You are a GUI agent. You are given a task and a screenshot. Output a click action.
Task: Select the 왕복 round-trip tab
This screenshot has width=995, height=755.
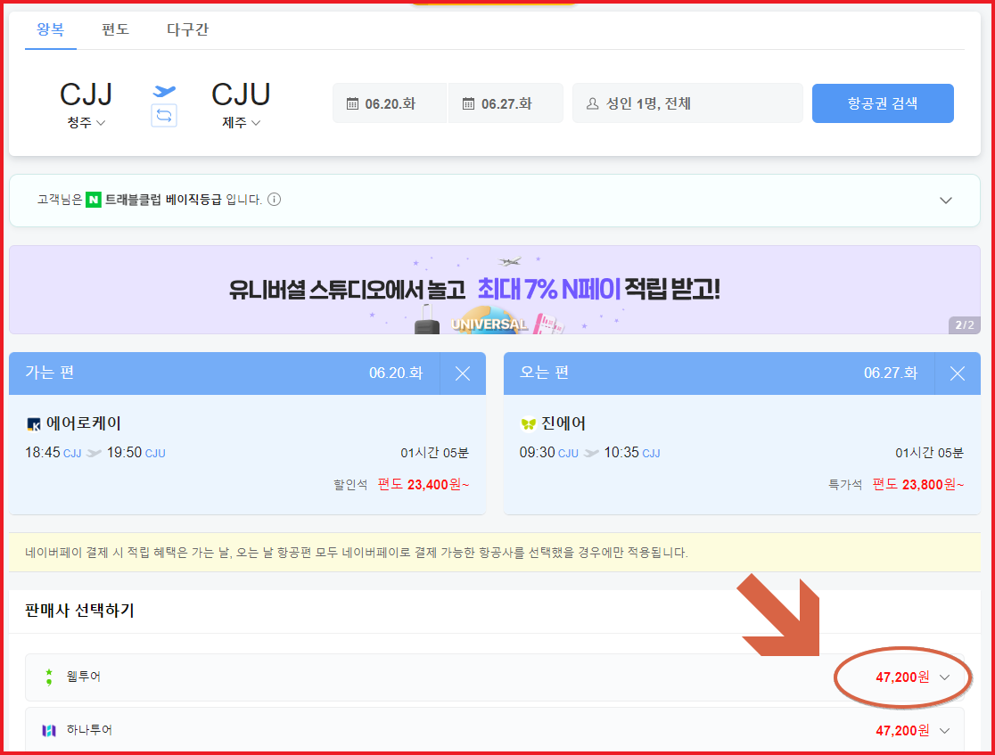(x=51, y=29)
